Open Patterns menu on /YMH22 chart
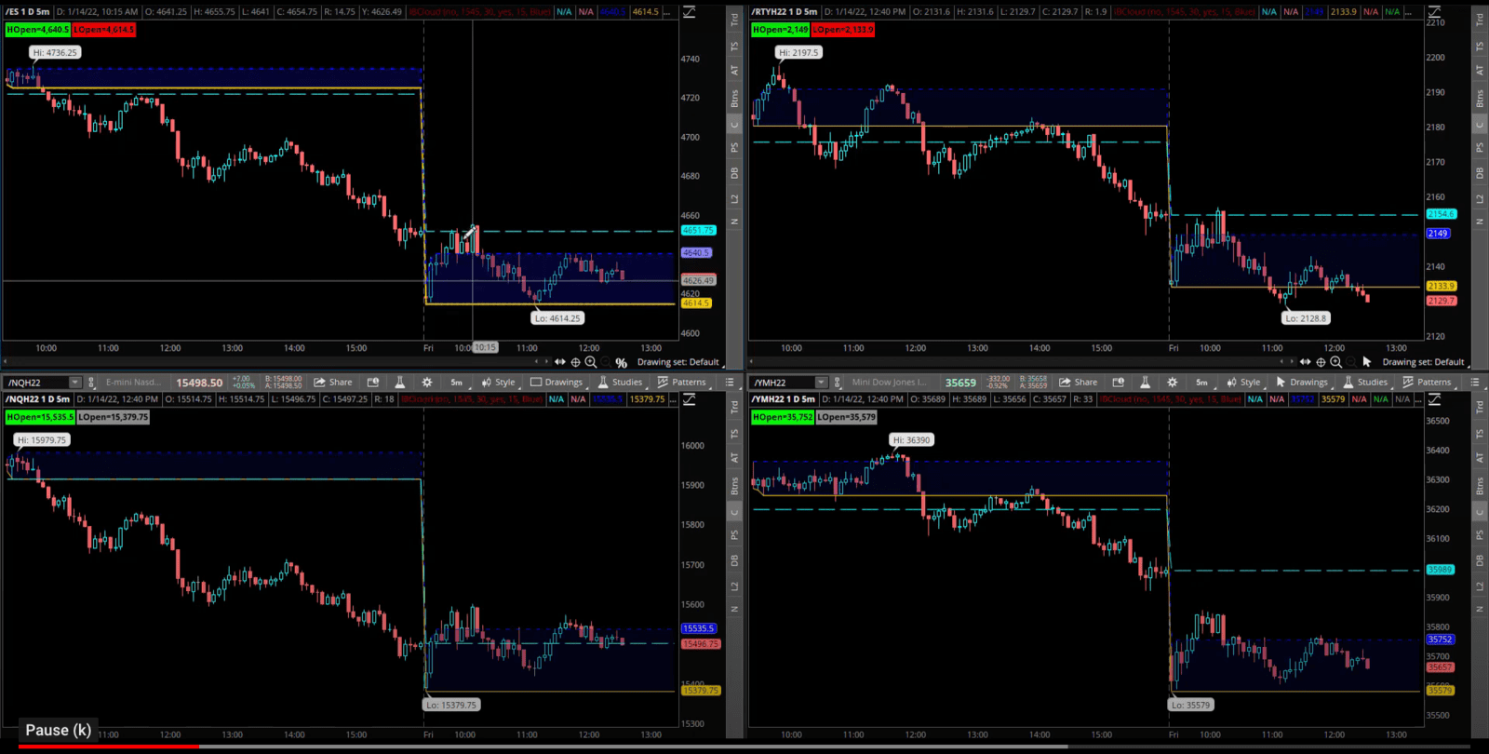The height and width of the screenshot is (754, 1489). [1427, 383]
